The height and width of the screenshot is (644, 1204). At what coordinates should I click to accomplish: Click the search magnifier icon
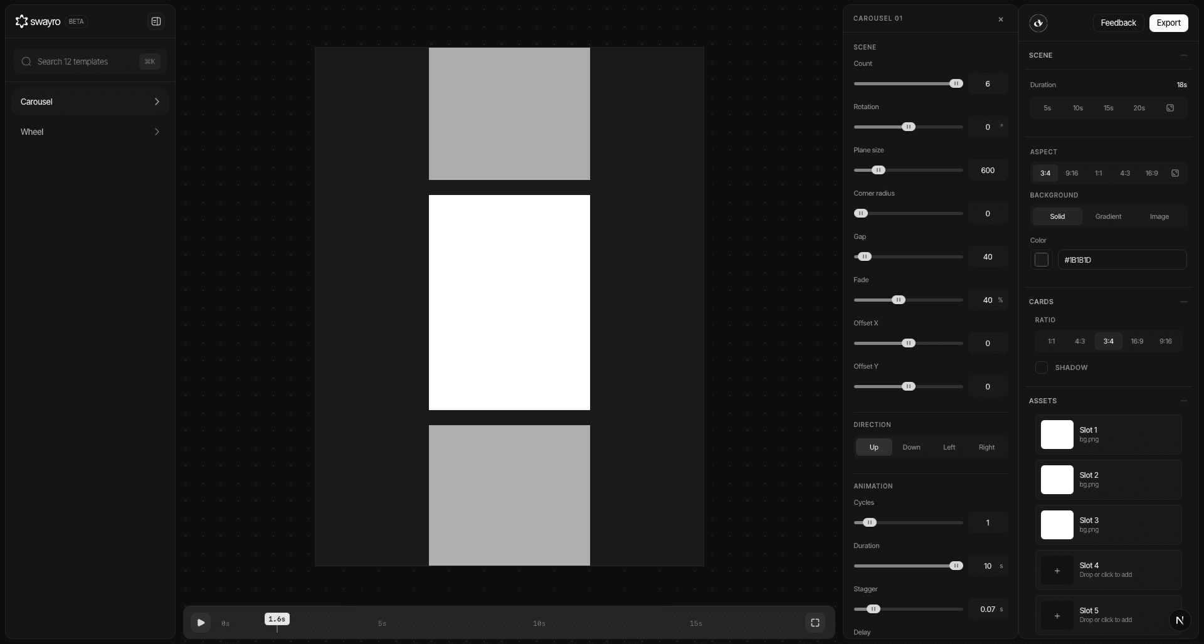(26, 61)
